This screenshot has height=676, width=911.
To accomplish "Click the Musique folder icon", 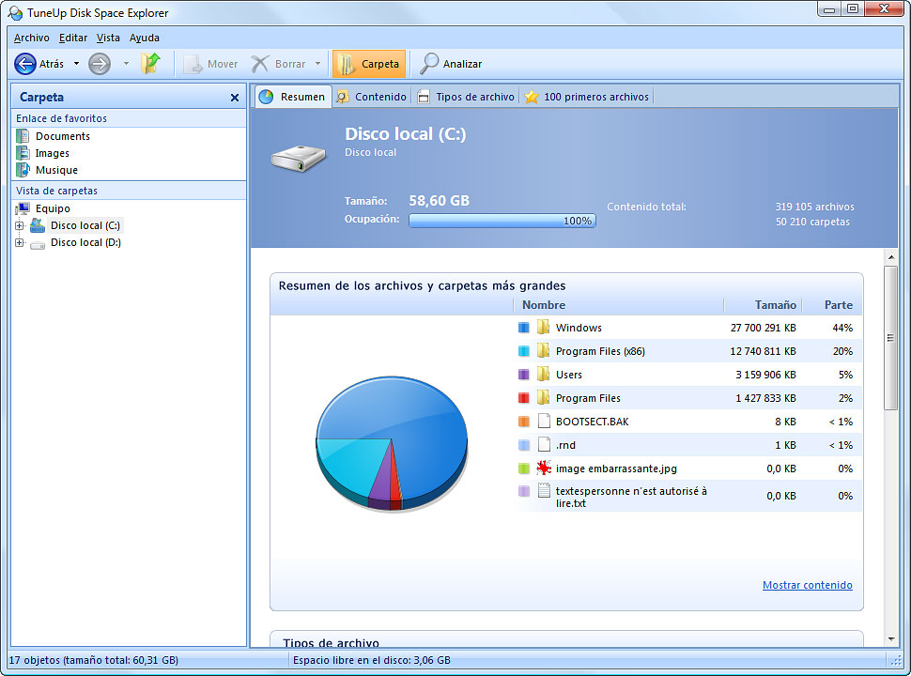I will (23, 170).
